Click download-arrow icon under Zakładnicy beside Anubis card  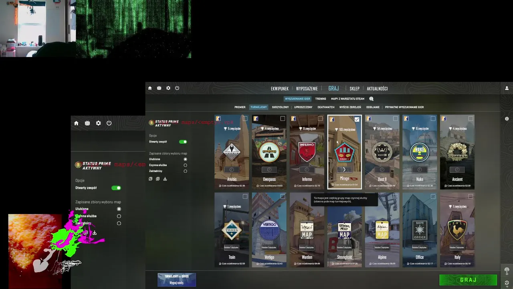click(165, 179)
